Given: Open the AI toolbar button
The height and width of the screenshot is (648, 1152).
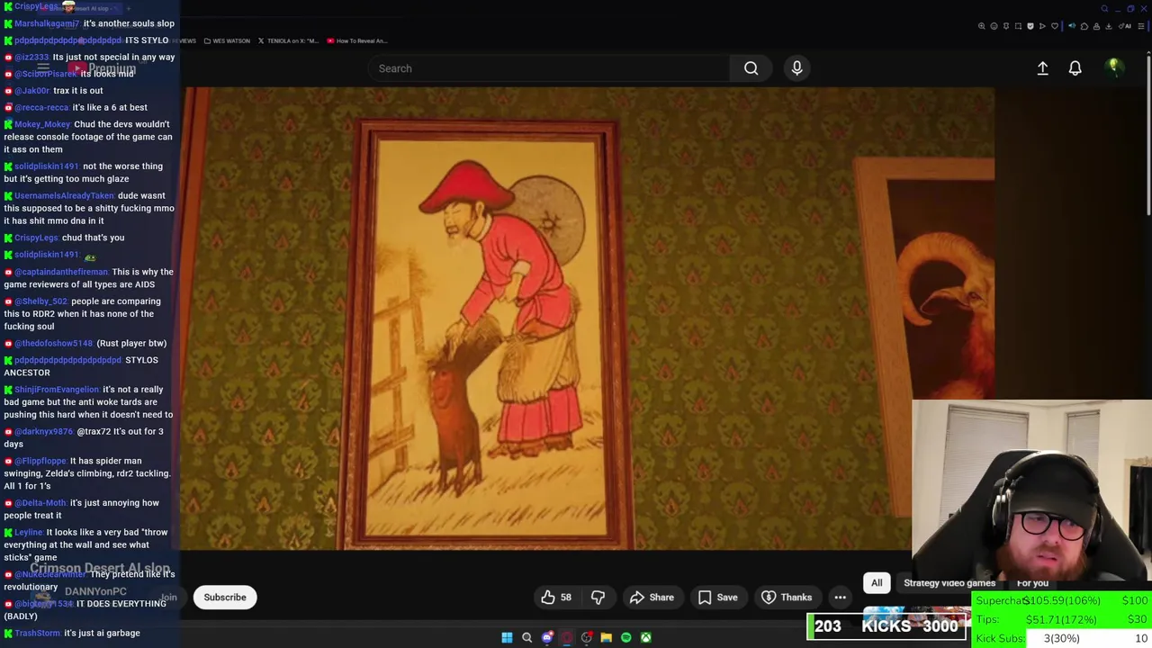Looking at the screenshot, I should coord(1124,26).
